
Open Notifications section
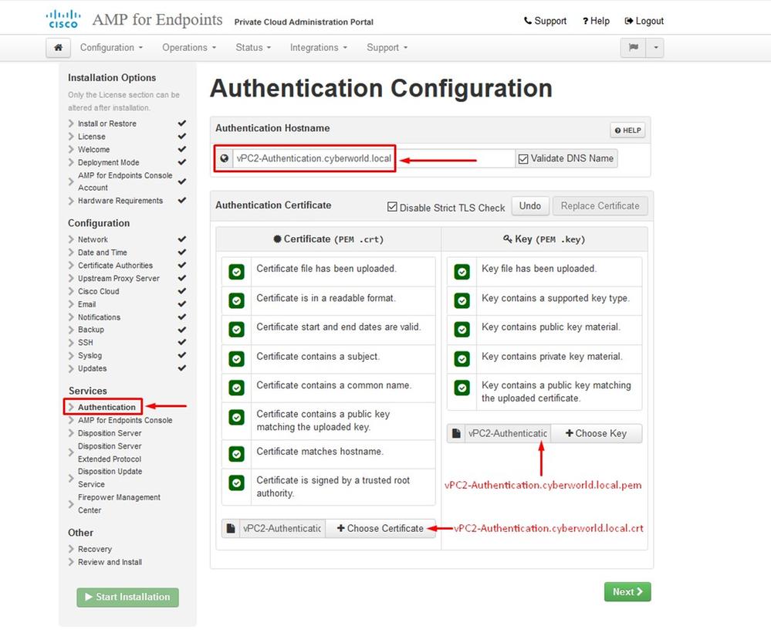coord(99,317)
